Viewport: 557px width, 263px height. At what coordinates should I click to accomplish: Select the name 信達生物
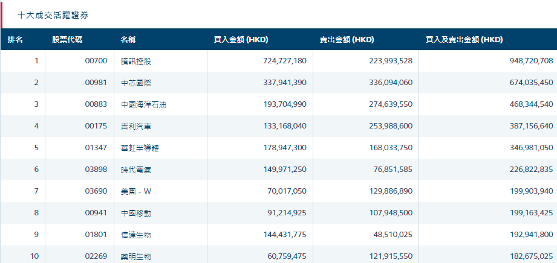click(x=136, y=235)
